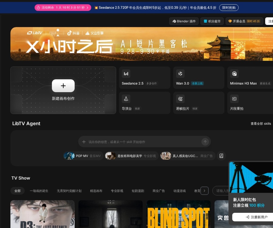The image size is (273, 228).
Task: Click the 抖音 TikTok logo in banner
Action: (73, 33)
